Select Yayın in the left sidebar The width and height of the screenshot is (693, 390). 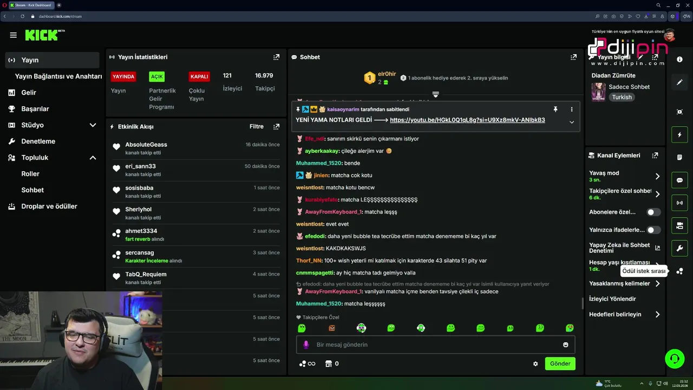pos(53,60)
